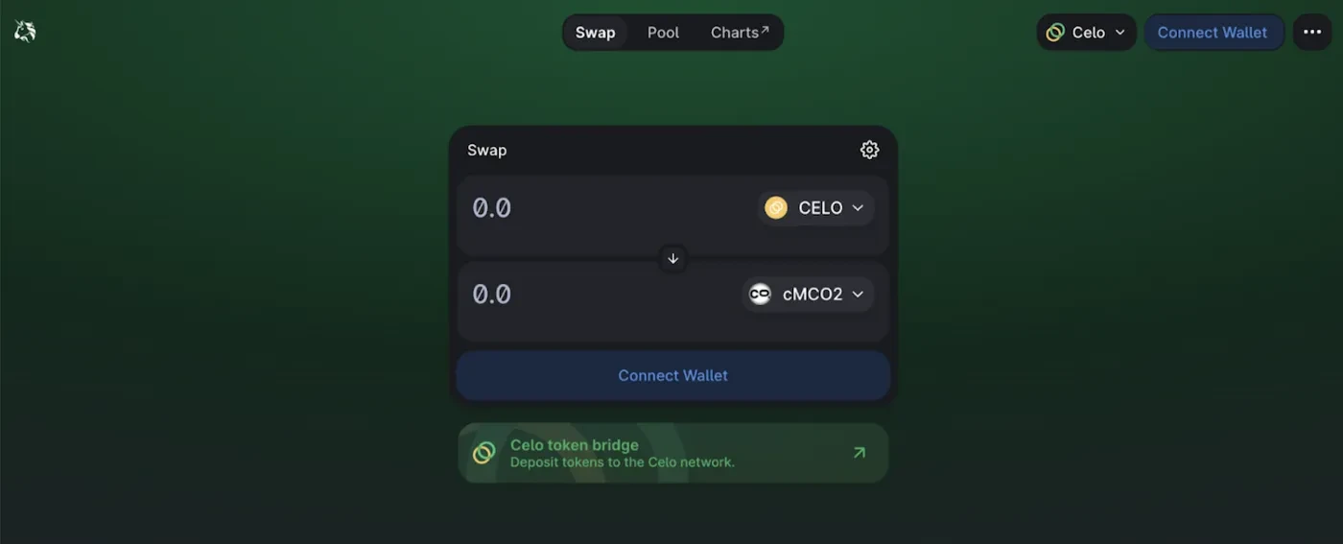The height and width of the screenshot is (544, 1343).
Task: Click the Celo network ring icon in header
Action: (x=1055, y=33)
